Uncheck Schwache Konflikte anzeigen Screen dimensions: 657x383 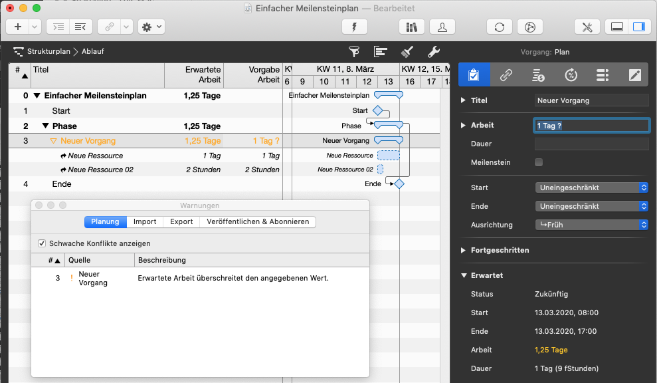pos(43,243)
